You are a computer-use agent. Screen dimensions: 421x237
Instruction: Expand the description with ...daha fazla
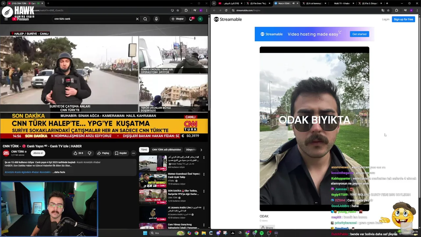(x=59, y=172)
